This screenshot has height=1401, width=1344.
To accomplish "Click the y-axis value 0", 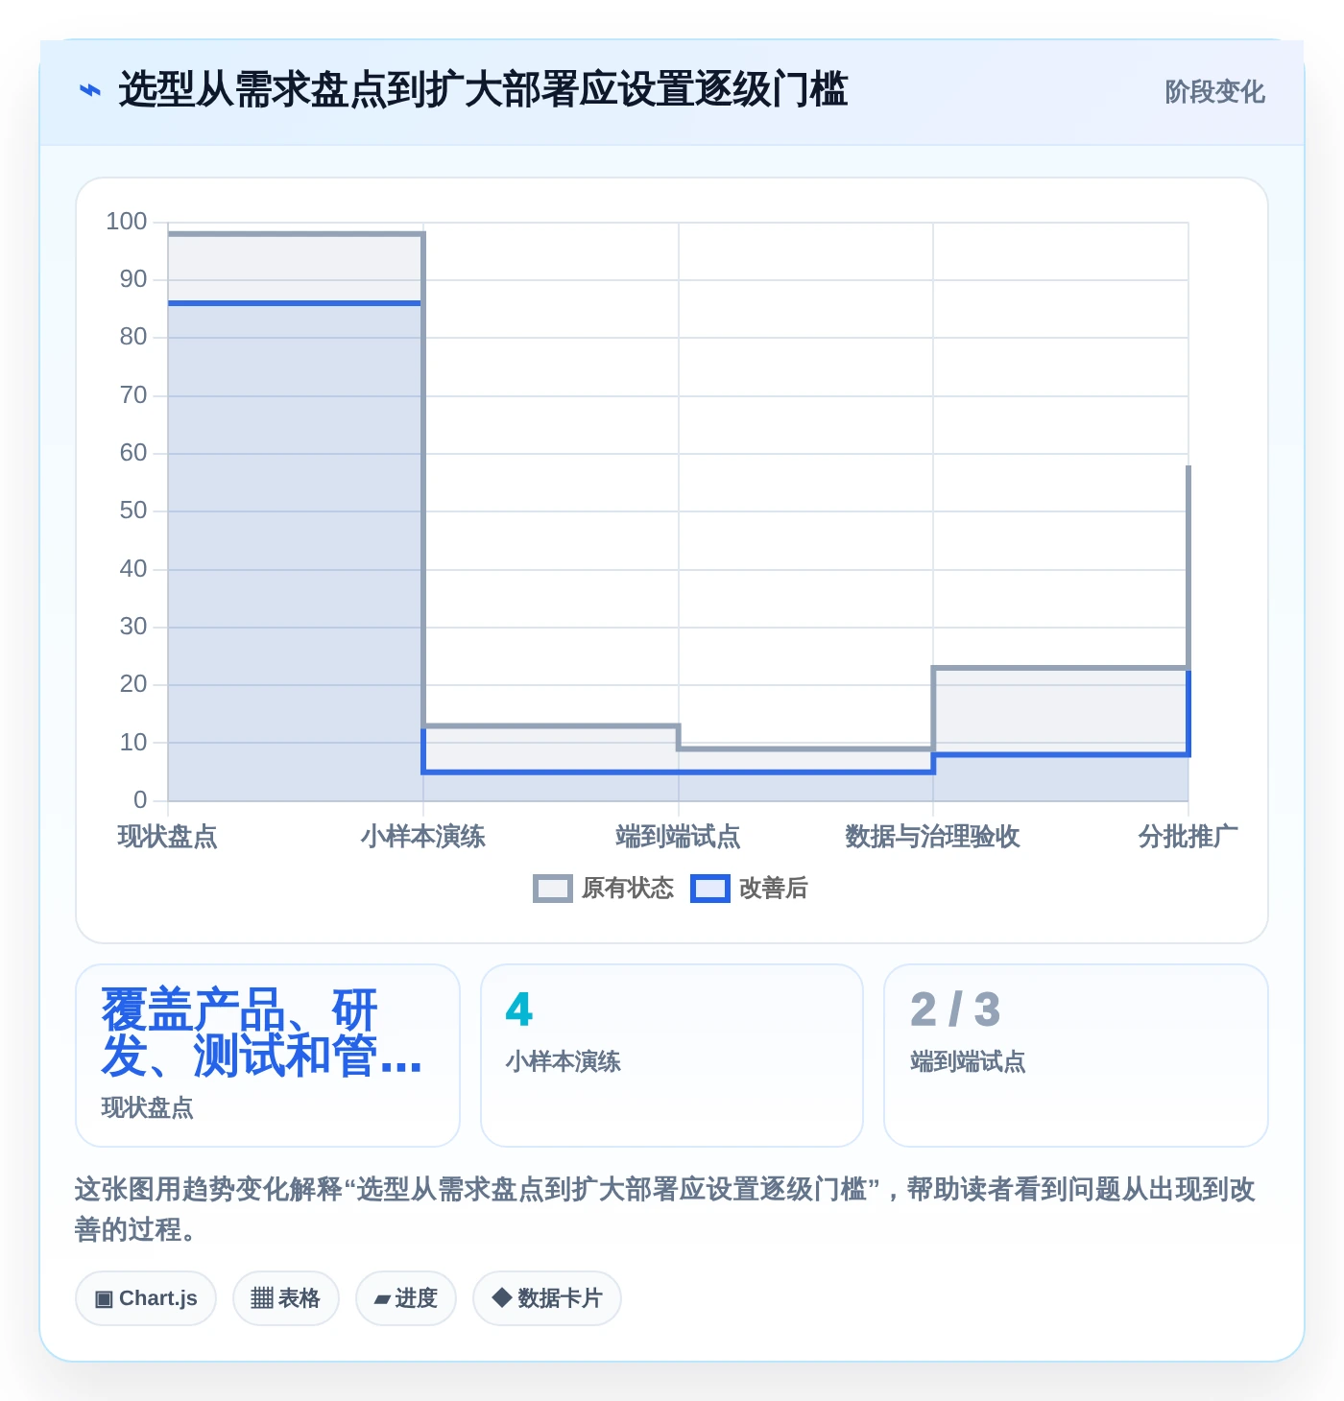I will pos(140,800).
